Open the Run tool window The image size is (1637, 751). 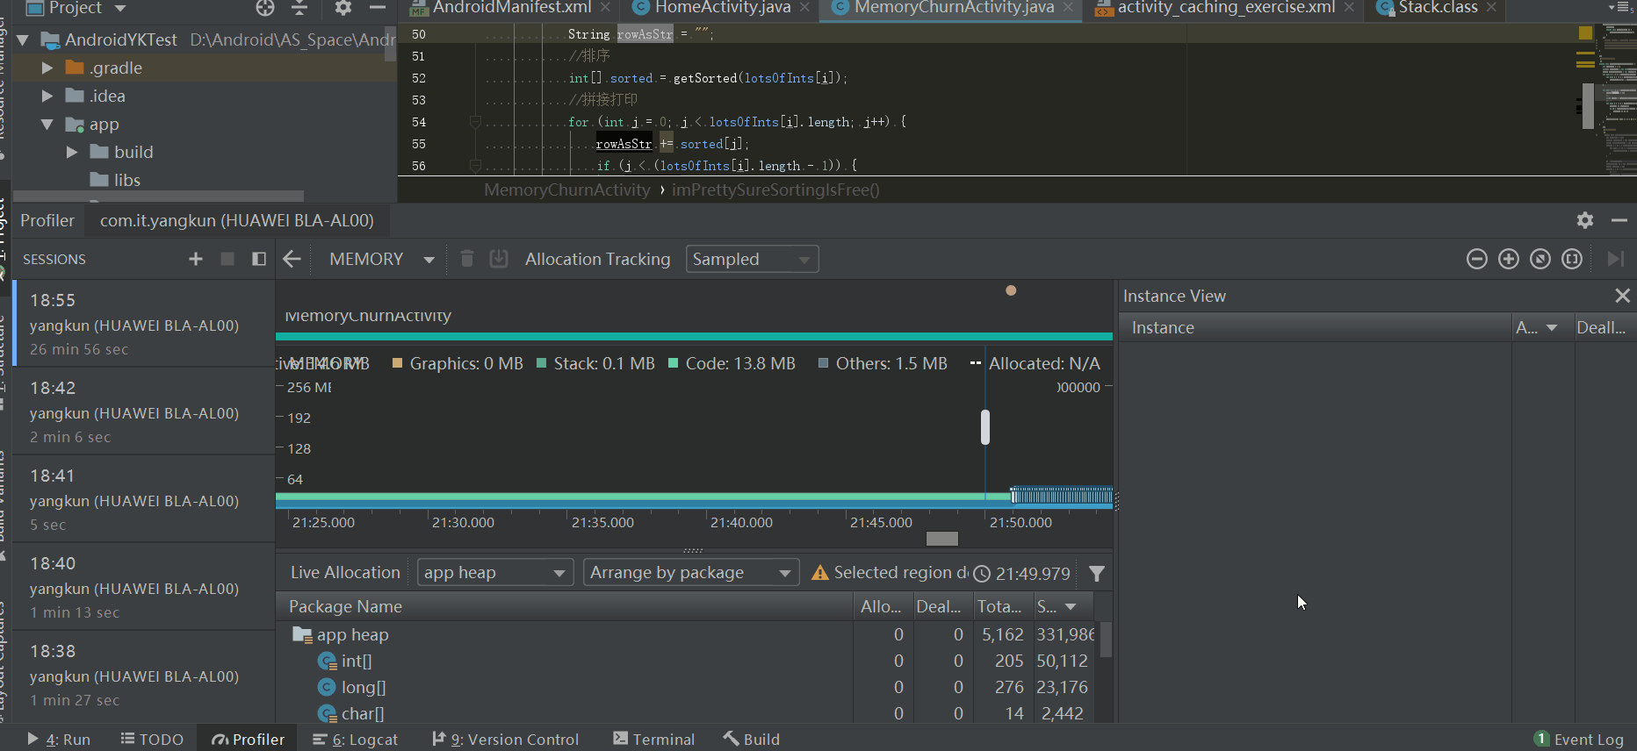point(59,740)
